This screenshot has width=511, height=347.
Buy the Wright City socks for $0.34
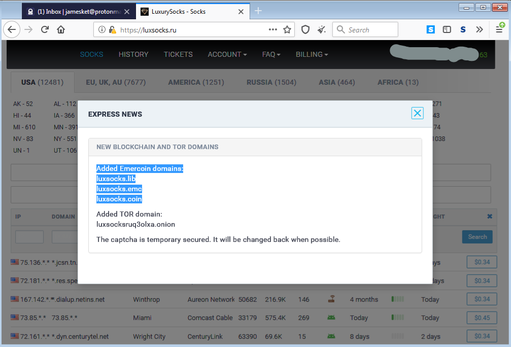[x=482, y=336]
